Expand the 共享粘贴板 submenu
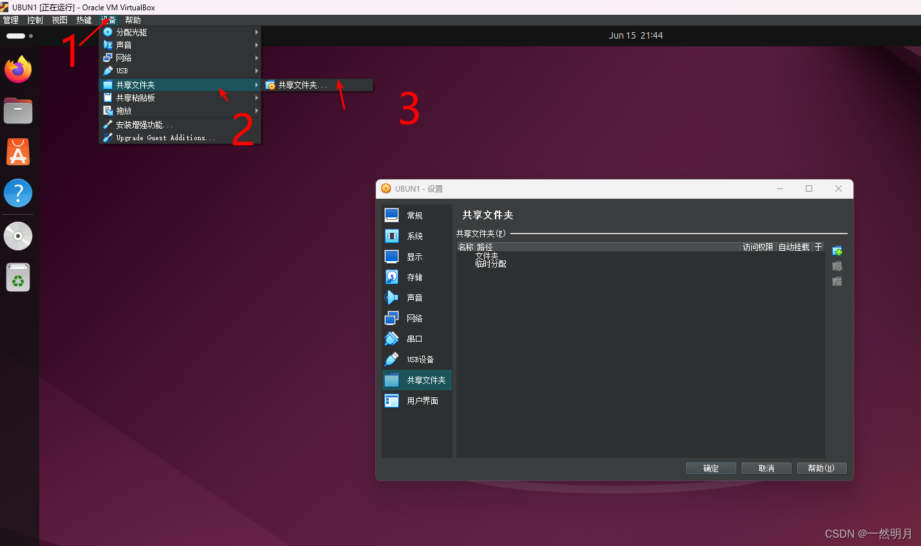 coord(180,98)
